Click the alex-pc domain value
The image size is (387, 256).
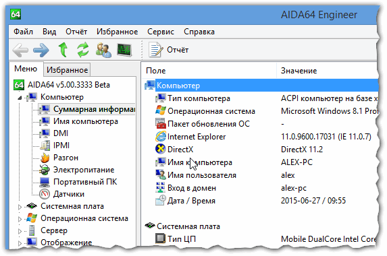pyautogui.click(x=294, y=189)
